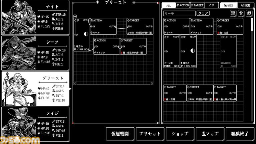
Task: Click the bottom-right corner icon of editor grid
Action: 152,84
